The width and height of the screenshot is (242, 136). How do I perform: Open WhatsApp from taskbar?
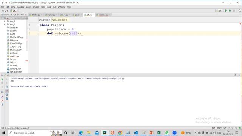pos(167,133)
